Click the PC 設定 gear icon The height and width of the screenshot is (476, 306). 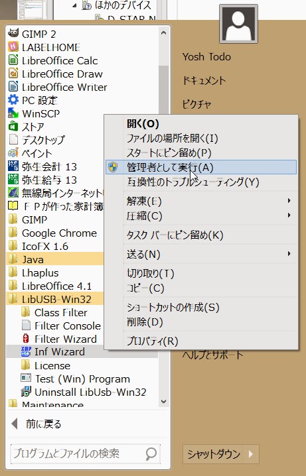tap(13, 99)
